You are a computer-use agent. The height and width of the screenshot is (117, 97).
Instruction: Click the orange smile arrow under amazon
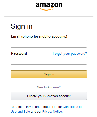(47, 9)
